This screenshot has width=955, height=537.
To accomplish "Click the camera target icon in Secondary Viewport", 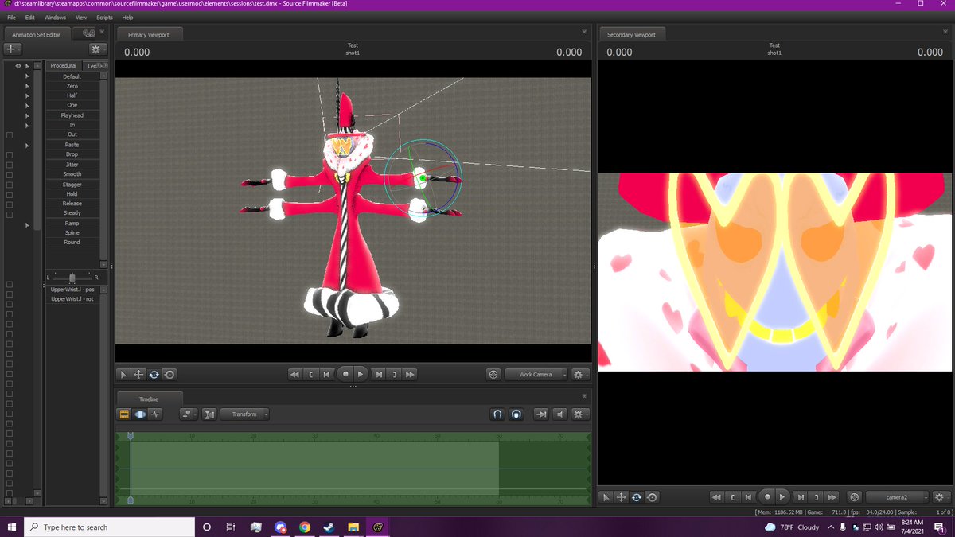I will [855, 496].
